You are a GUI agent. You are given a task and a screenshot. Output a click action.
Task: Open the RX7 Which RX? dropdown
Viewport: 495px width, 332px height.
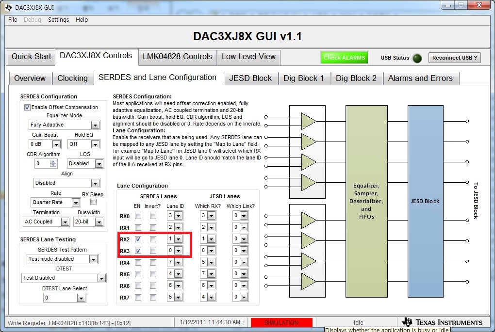click(211, 297)
